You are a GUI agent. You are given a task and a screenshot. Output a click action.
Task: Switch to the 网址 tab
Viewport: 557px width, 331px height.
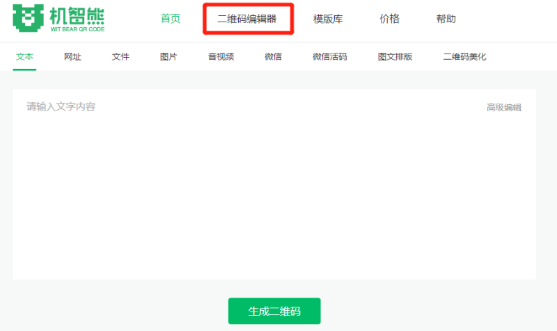tap(72, 57)
